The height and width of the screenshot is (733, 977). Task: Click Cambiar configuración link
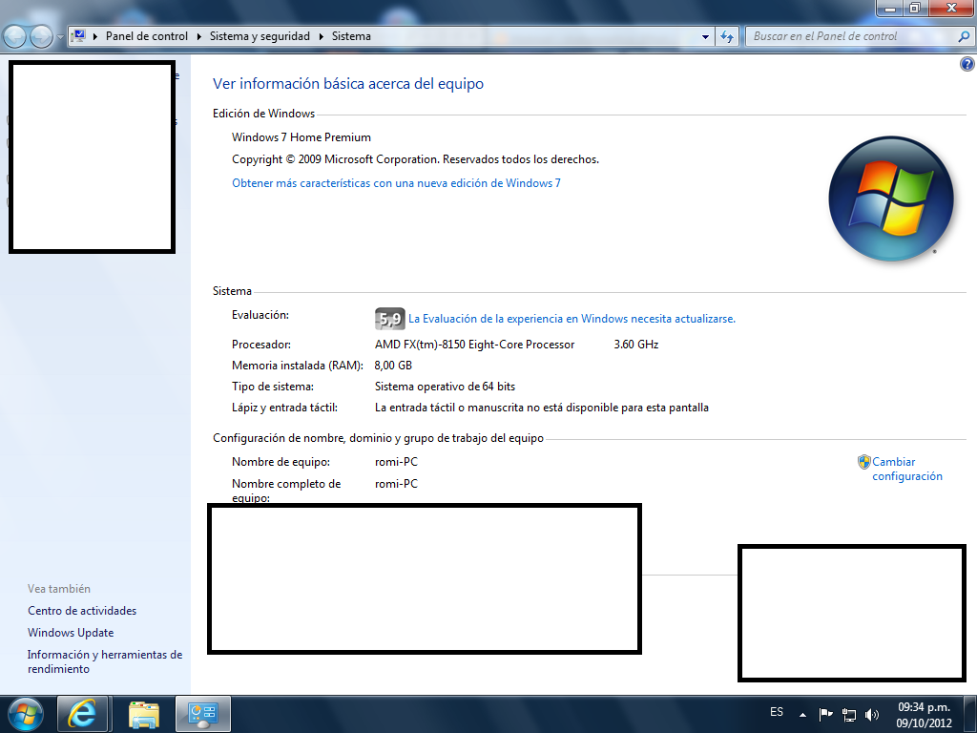907,469
